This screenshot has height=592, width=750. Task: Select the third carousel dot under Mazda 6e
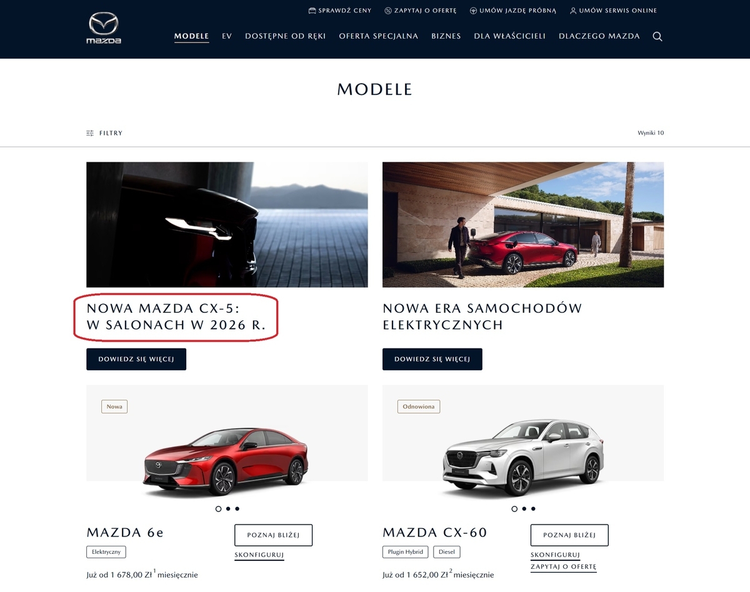(237, 508)
